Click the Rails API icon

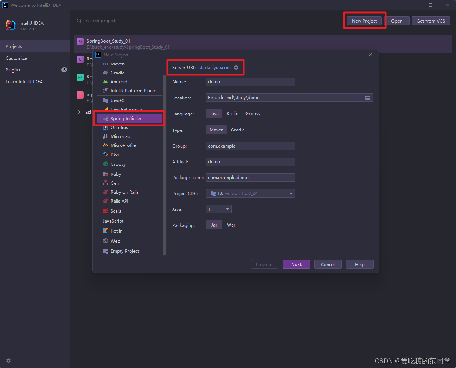pos(106,201)
